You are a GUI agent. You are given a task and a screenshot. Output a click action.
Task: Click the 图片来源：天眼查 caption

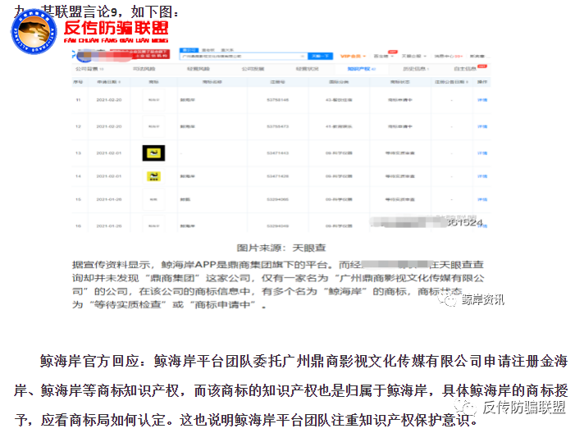point(281,248)
